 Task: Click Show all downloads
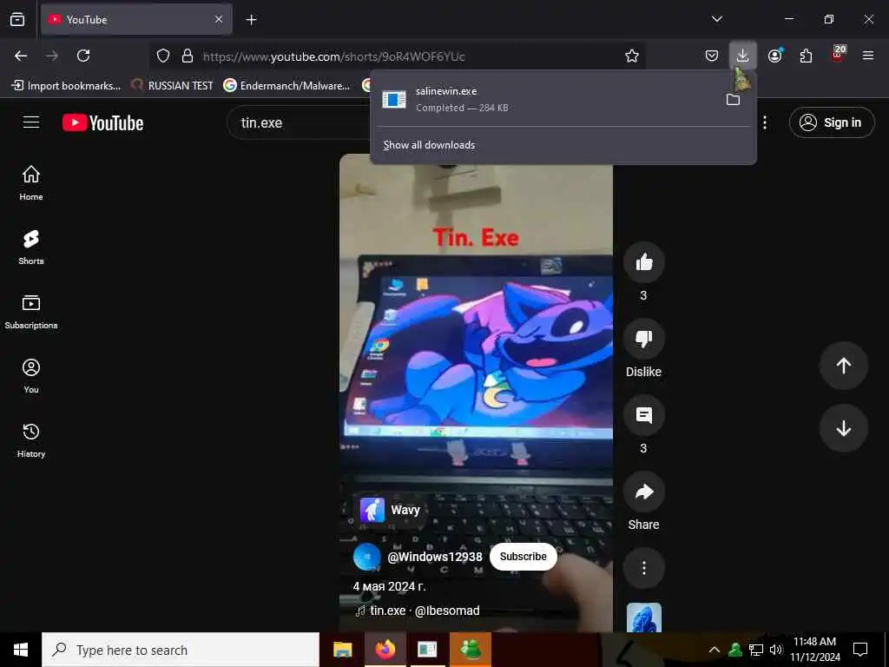click(x=429, y=145)
